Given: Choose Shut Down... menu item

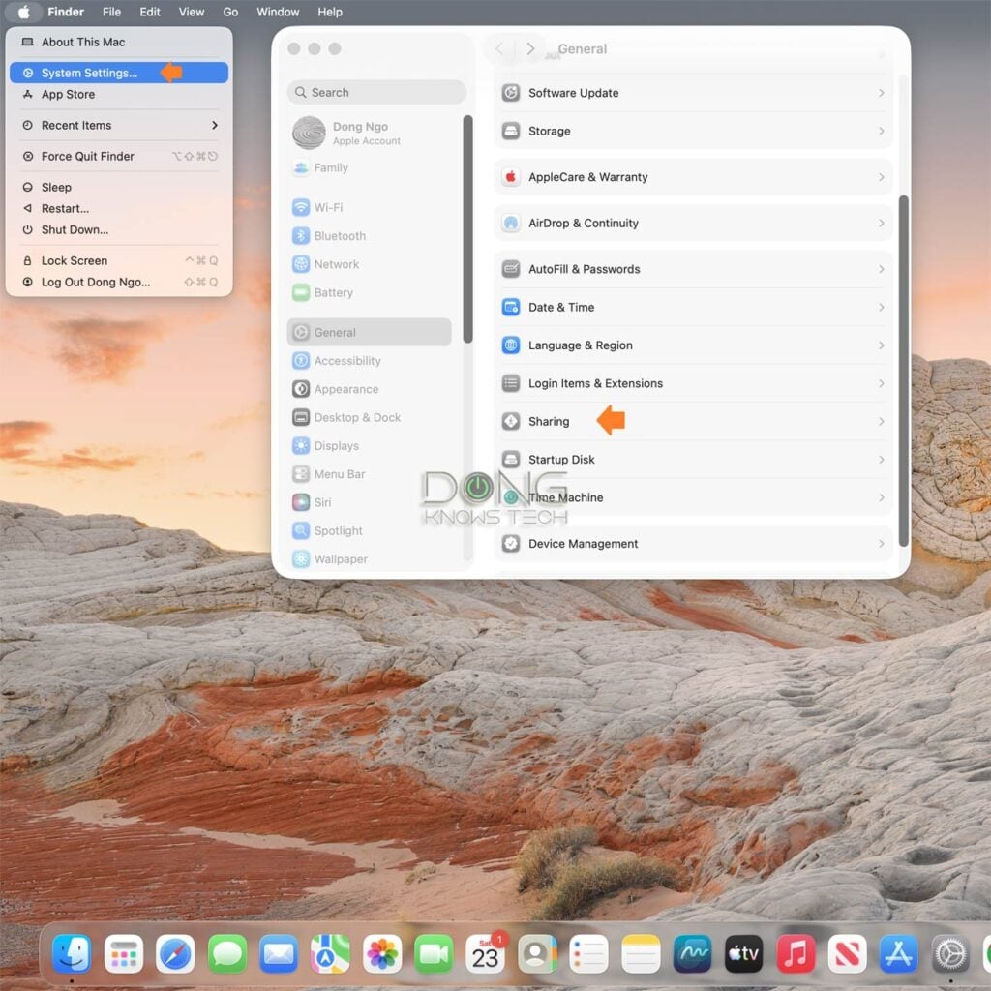Looking at the screenshot, I should (119, 230).
